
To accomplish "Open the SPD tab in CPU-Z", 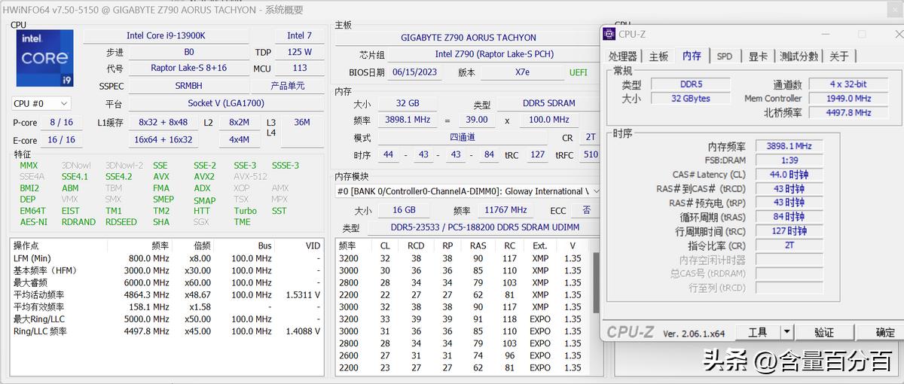I will click(x=725, y=56).
